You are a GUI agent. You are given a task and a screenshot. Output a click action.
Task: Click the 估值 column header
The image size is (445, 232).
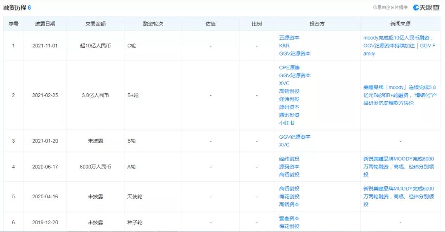click(x=211, y=24)
